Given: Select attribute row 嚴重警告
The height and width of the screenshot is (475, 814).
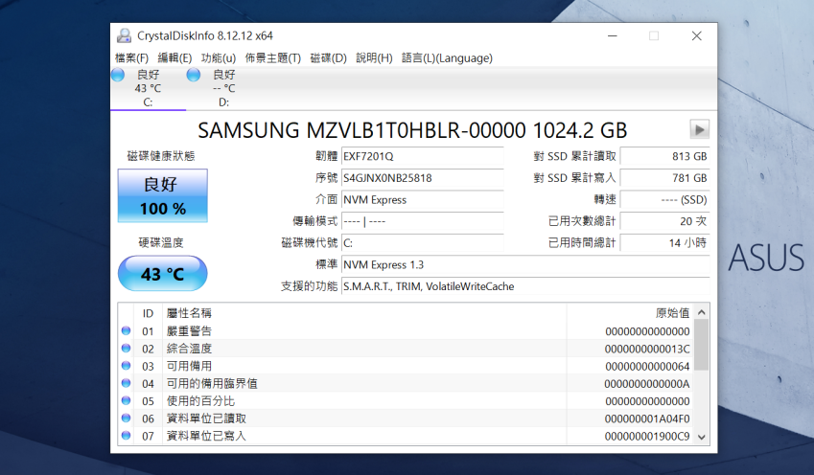Looking at the screenshot, I should point(406,330).
